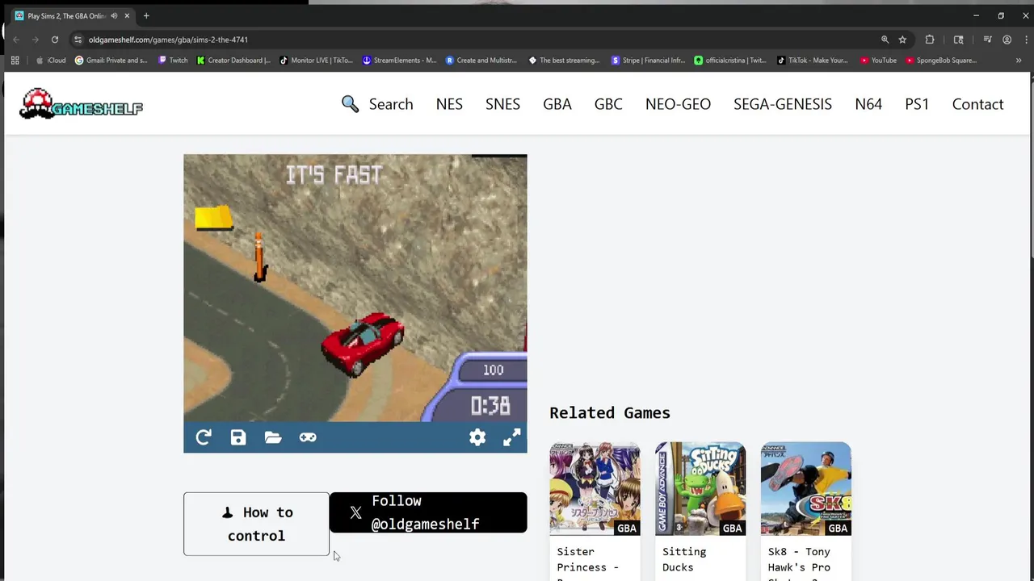This screenshot has width=1034, height=581.
Task: Click the Sister Princess game cover thumbnail
Action: [595, 489]
